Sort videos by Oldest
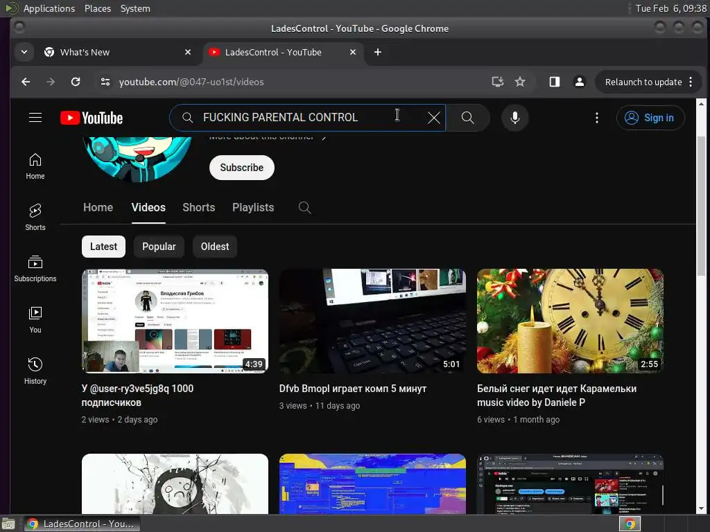 click(215, 247)
